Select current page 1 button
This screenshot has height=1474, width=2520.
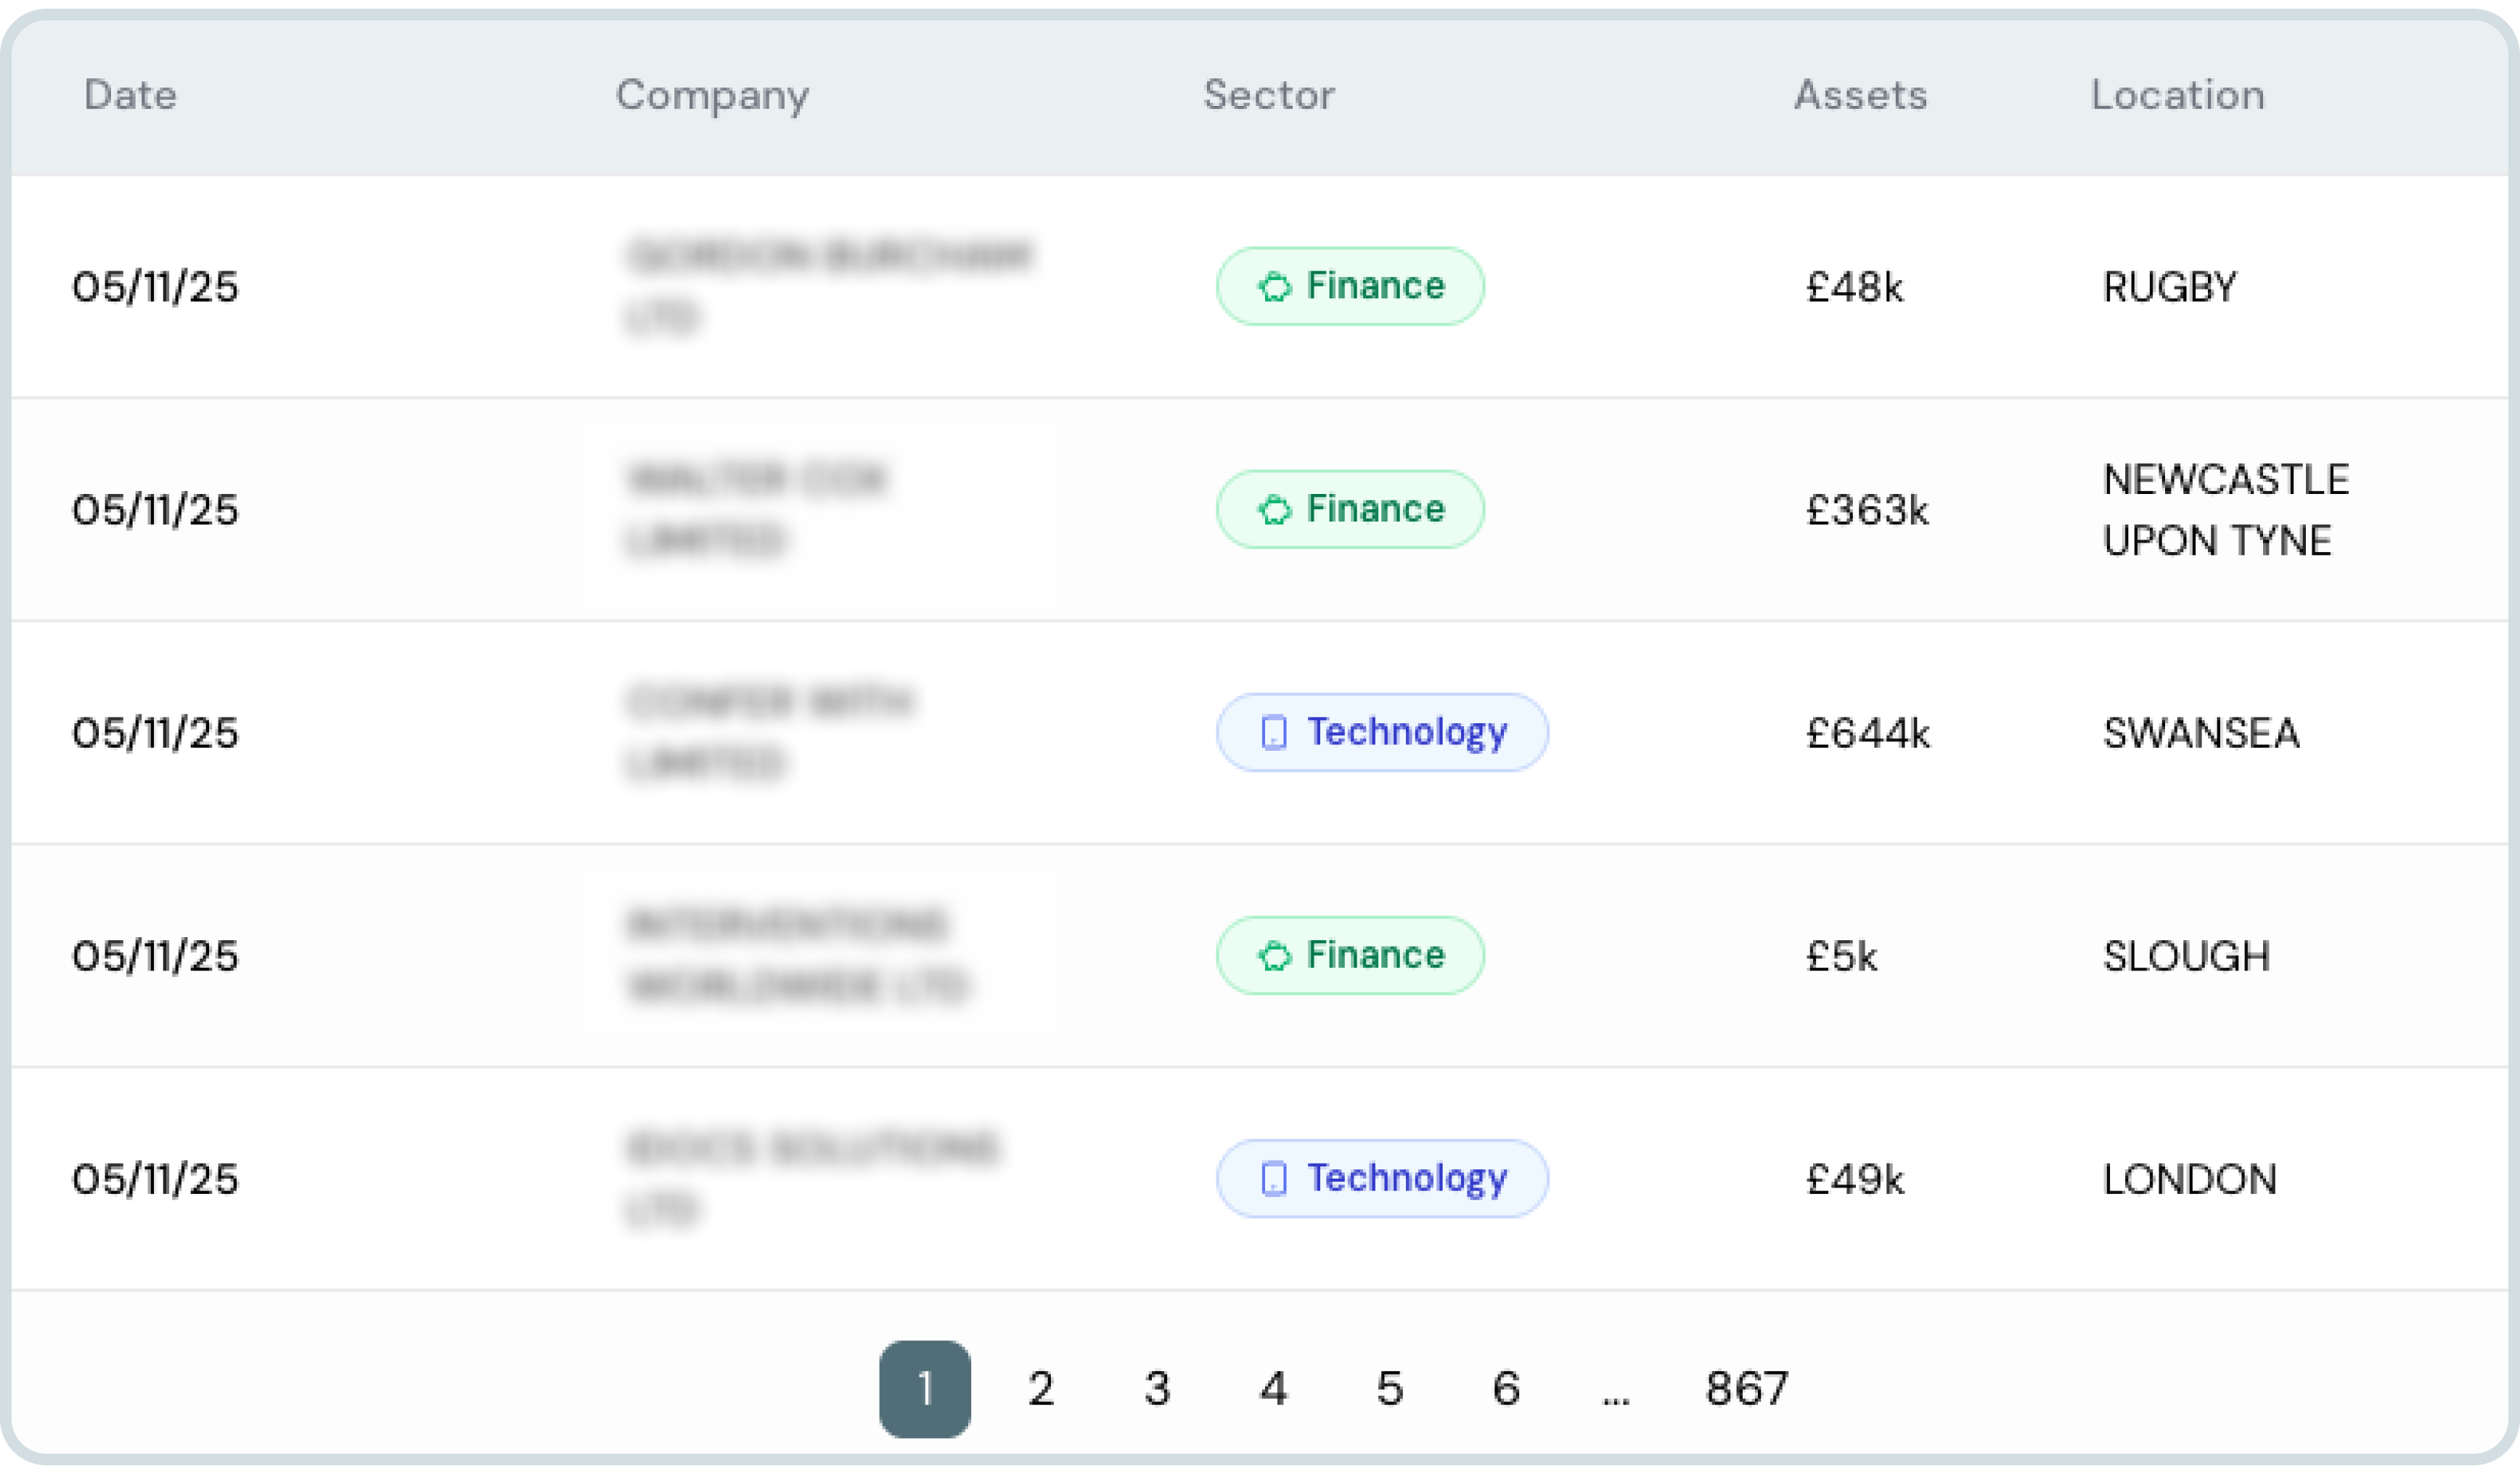(925, 1388)
